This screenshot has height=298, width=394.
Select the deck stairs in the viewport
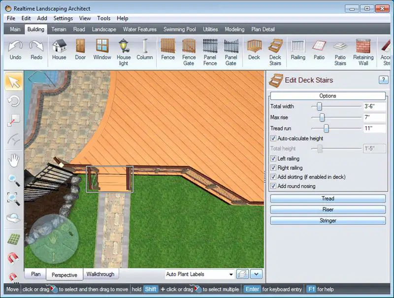[110, 179]
